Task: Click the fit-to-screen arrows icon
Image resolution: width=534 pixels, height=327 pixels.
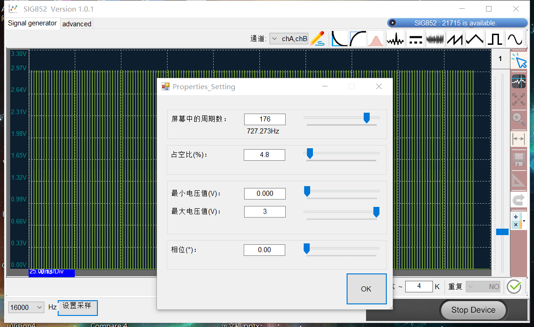Action: click(x=519, y=99)
